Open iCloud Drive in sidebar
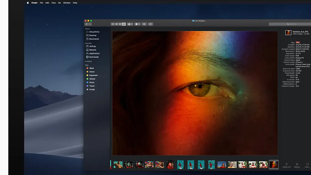 pyautogui.click(x=94, y=32)
